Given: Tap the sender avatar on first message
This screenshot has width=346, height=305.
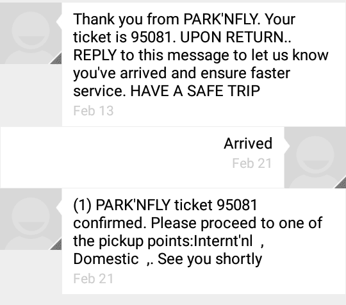Looking at the screenshot, I should pos(31,33).
